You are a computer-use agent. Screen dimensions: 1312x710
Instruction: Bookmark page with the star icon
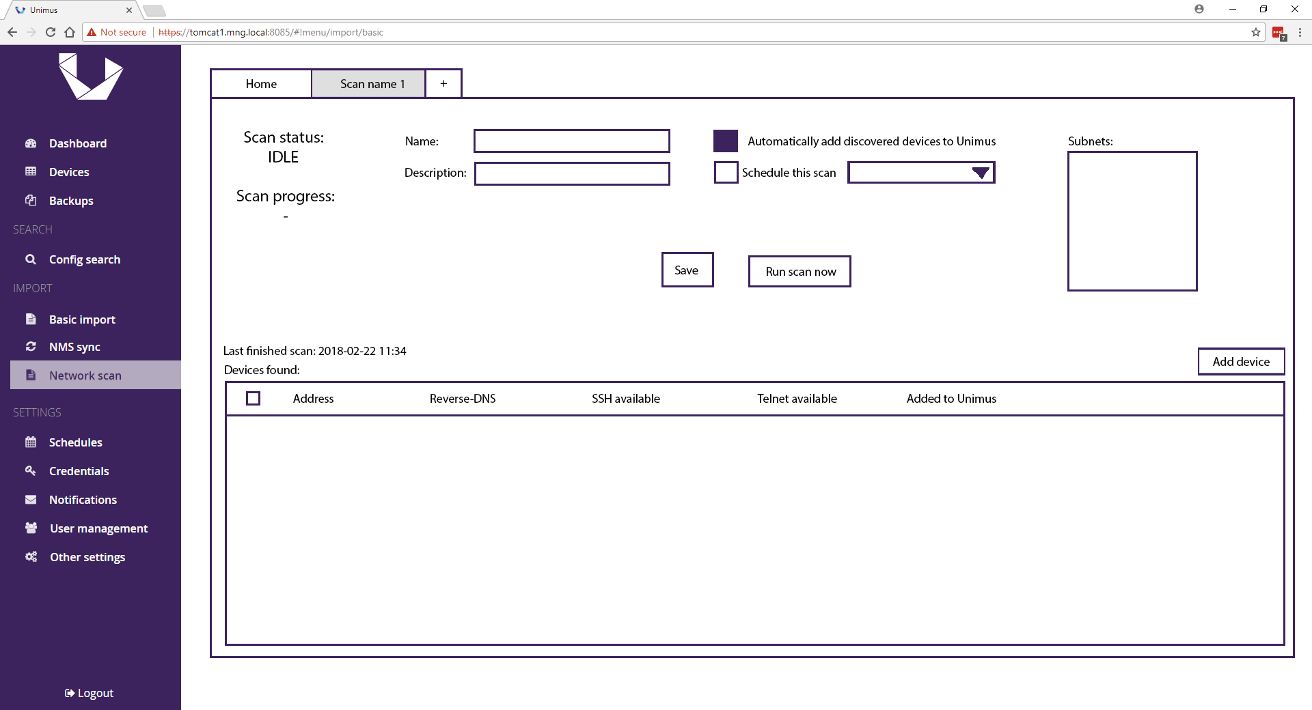tap(1256, 32)
